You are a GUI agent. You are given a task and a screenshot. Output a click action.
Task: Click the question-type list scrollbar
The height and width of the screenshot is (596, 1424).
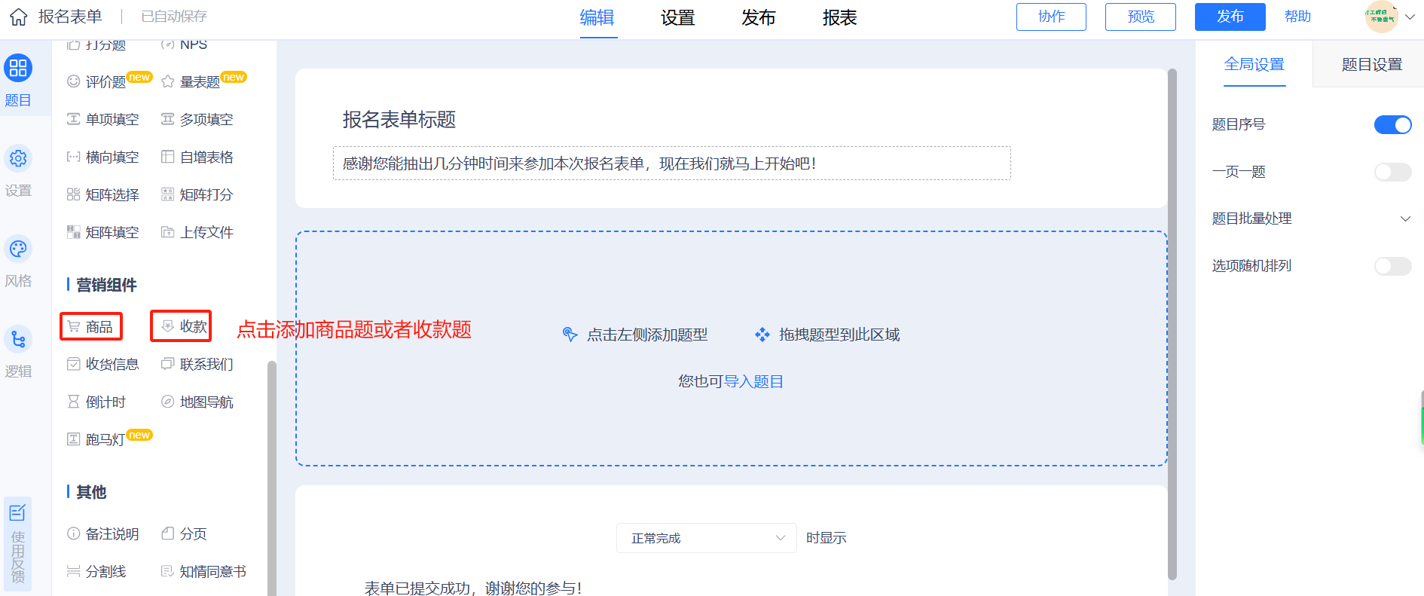(x=271, y=478)
